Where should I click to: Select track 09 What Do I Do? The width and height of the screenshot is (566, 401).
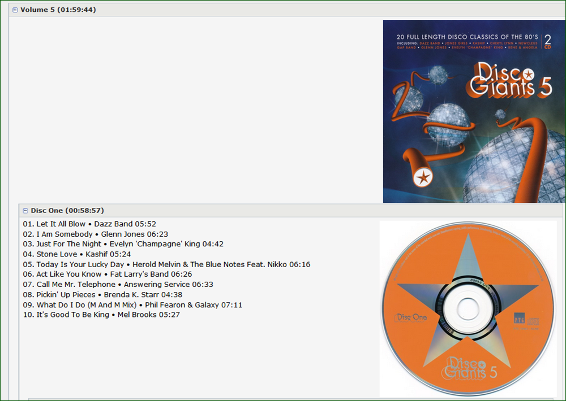tap(132, 305)
